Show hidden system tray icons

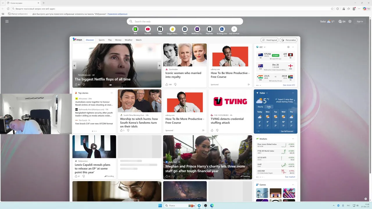pyautogui.click(x=334, y=206)
